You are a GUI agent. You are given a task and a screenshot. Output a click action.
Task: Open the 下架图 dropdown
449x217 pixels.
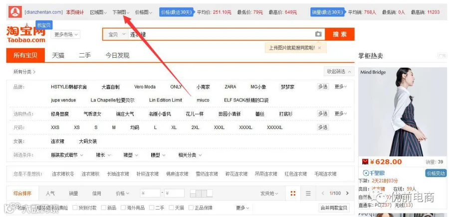click(121, 12)
